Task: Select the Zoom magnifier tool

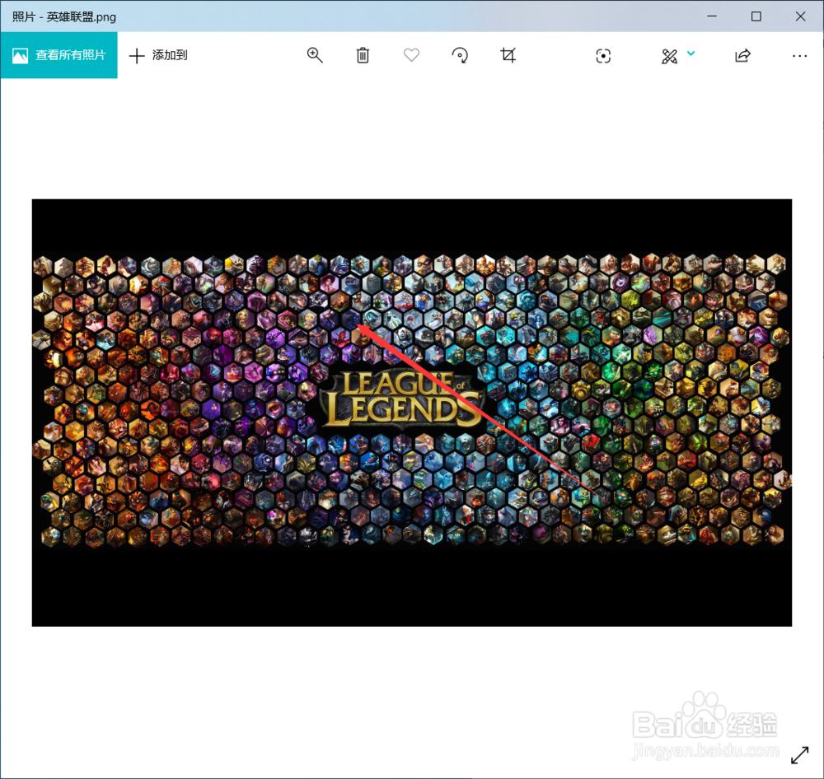Action: tap(314, 55)
